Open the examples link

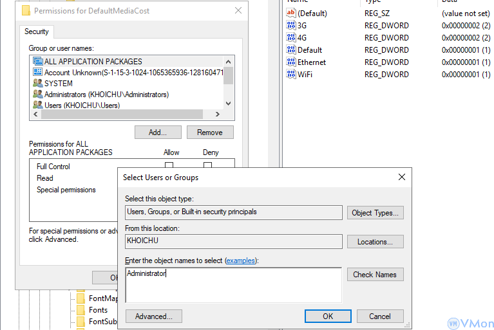coord(241,261)
